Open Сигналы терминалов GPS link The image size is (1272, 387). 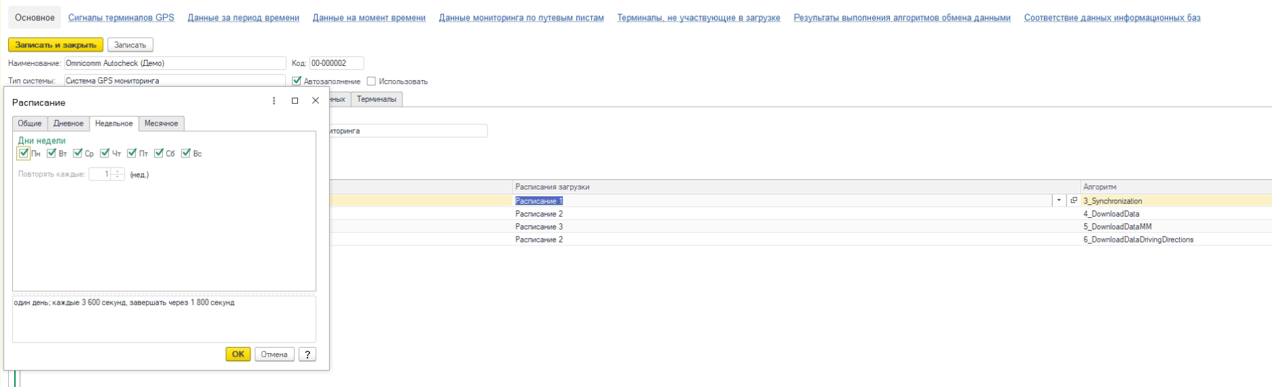[121, 18]
